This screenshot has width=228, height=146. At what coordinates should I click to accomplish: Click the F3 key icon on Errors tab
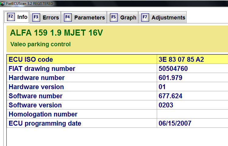coord(36,17)
